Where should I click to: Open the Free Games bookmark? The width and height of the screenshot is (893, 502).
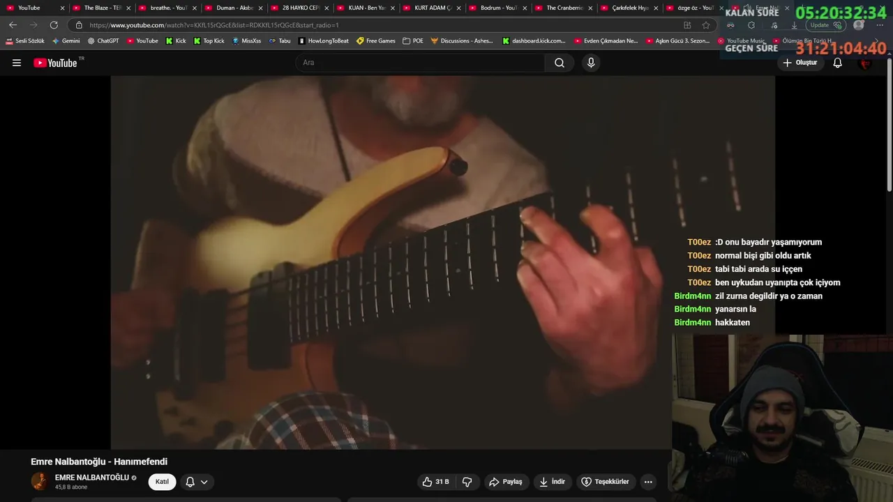click(x=376, y=40)
